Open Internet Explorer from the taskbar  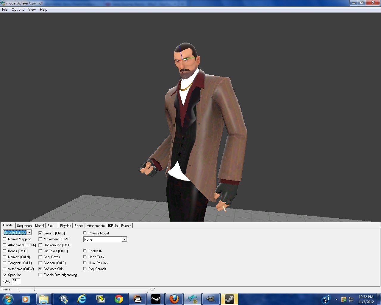pyautogui.click(x=82, y=299)
